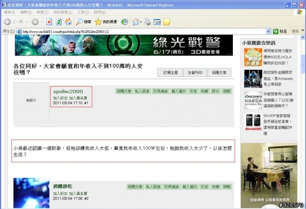Click the address bar URL field
Viewport: 306px width, 209px height.
144,32
